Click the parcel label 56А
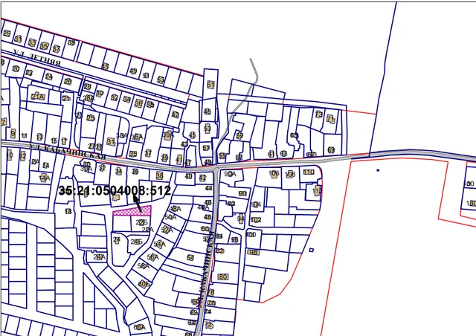476x336 pixels. coord(152,257)
